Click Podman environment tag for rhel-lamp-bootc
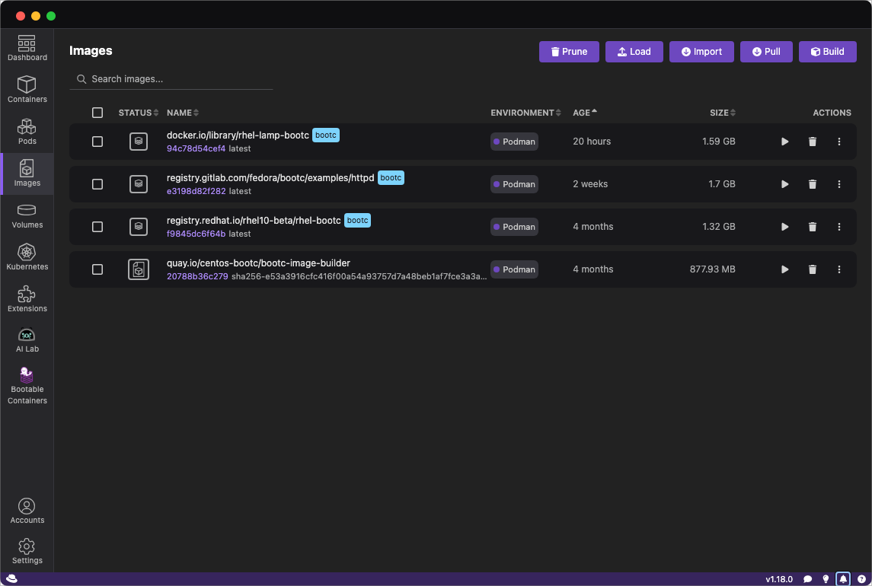Screen dimensions: 872x586 (x=514, y=142)
